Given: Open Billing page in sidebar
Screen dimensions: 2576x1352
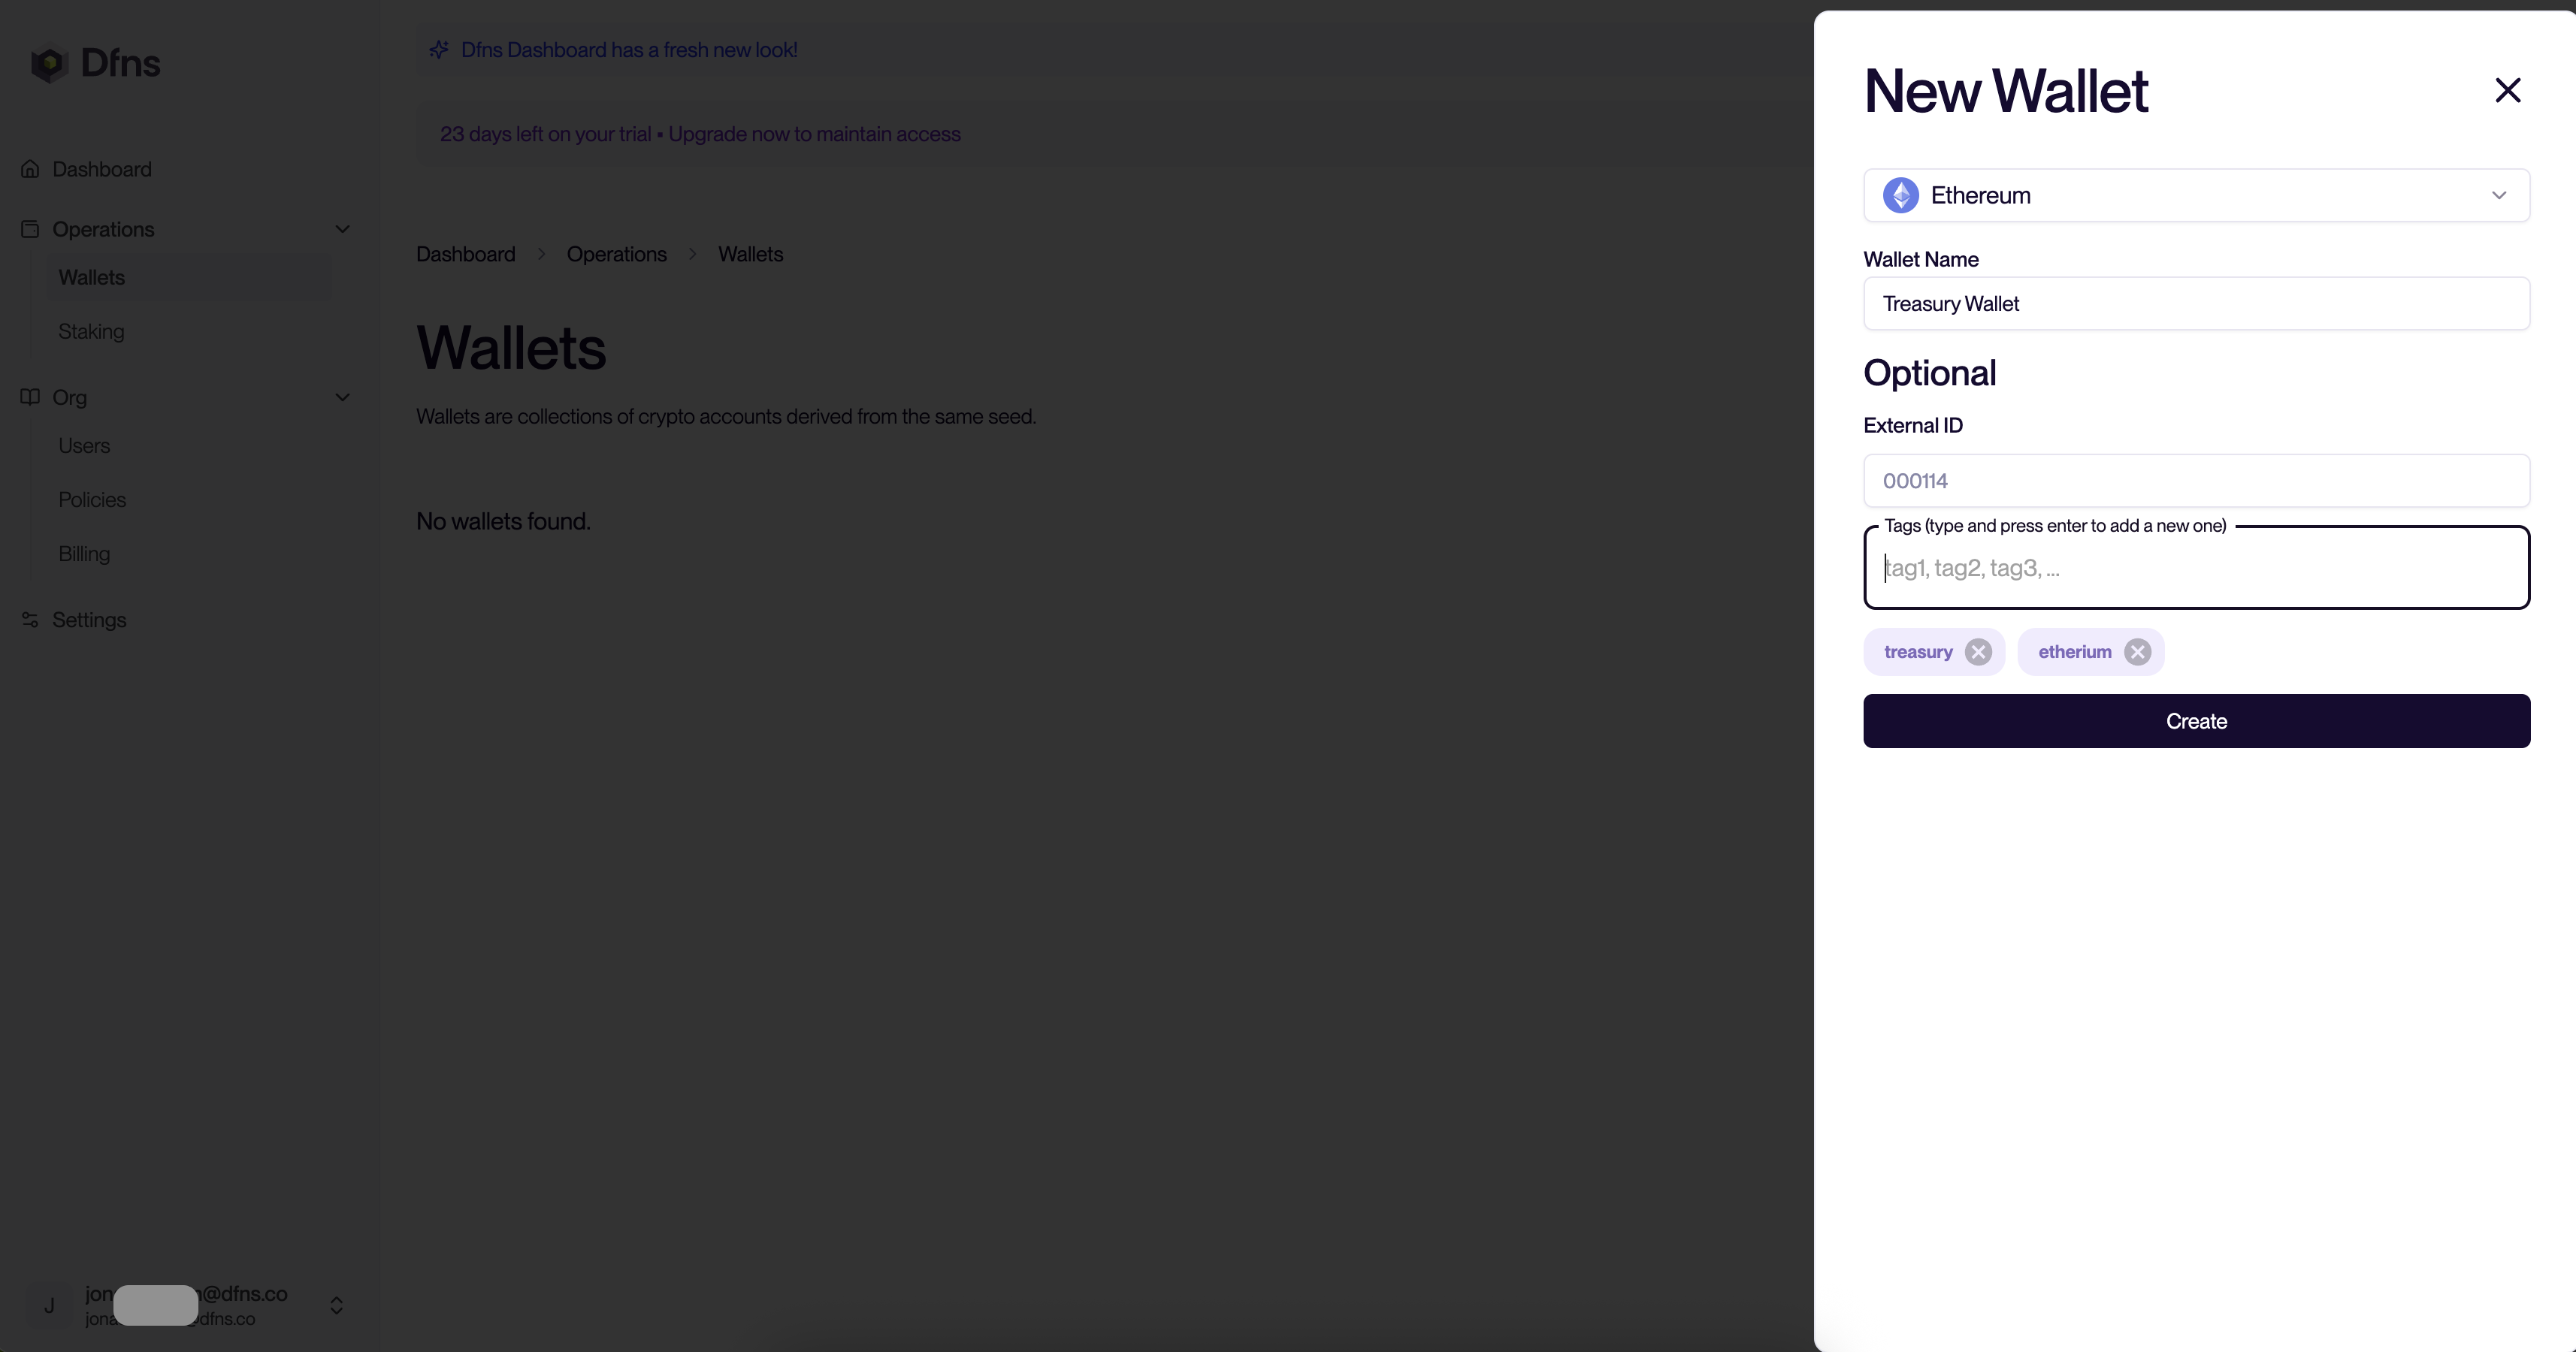Looking at the screenshot, I should (x=84, y=554).
